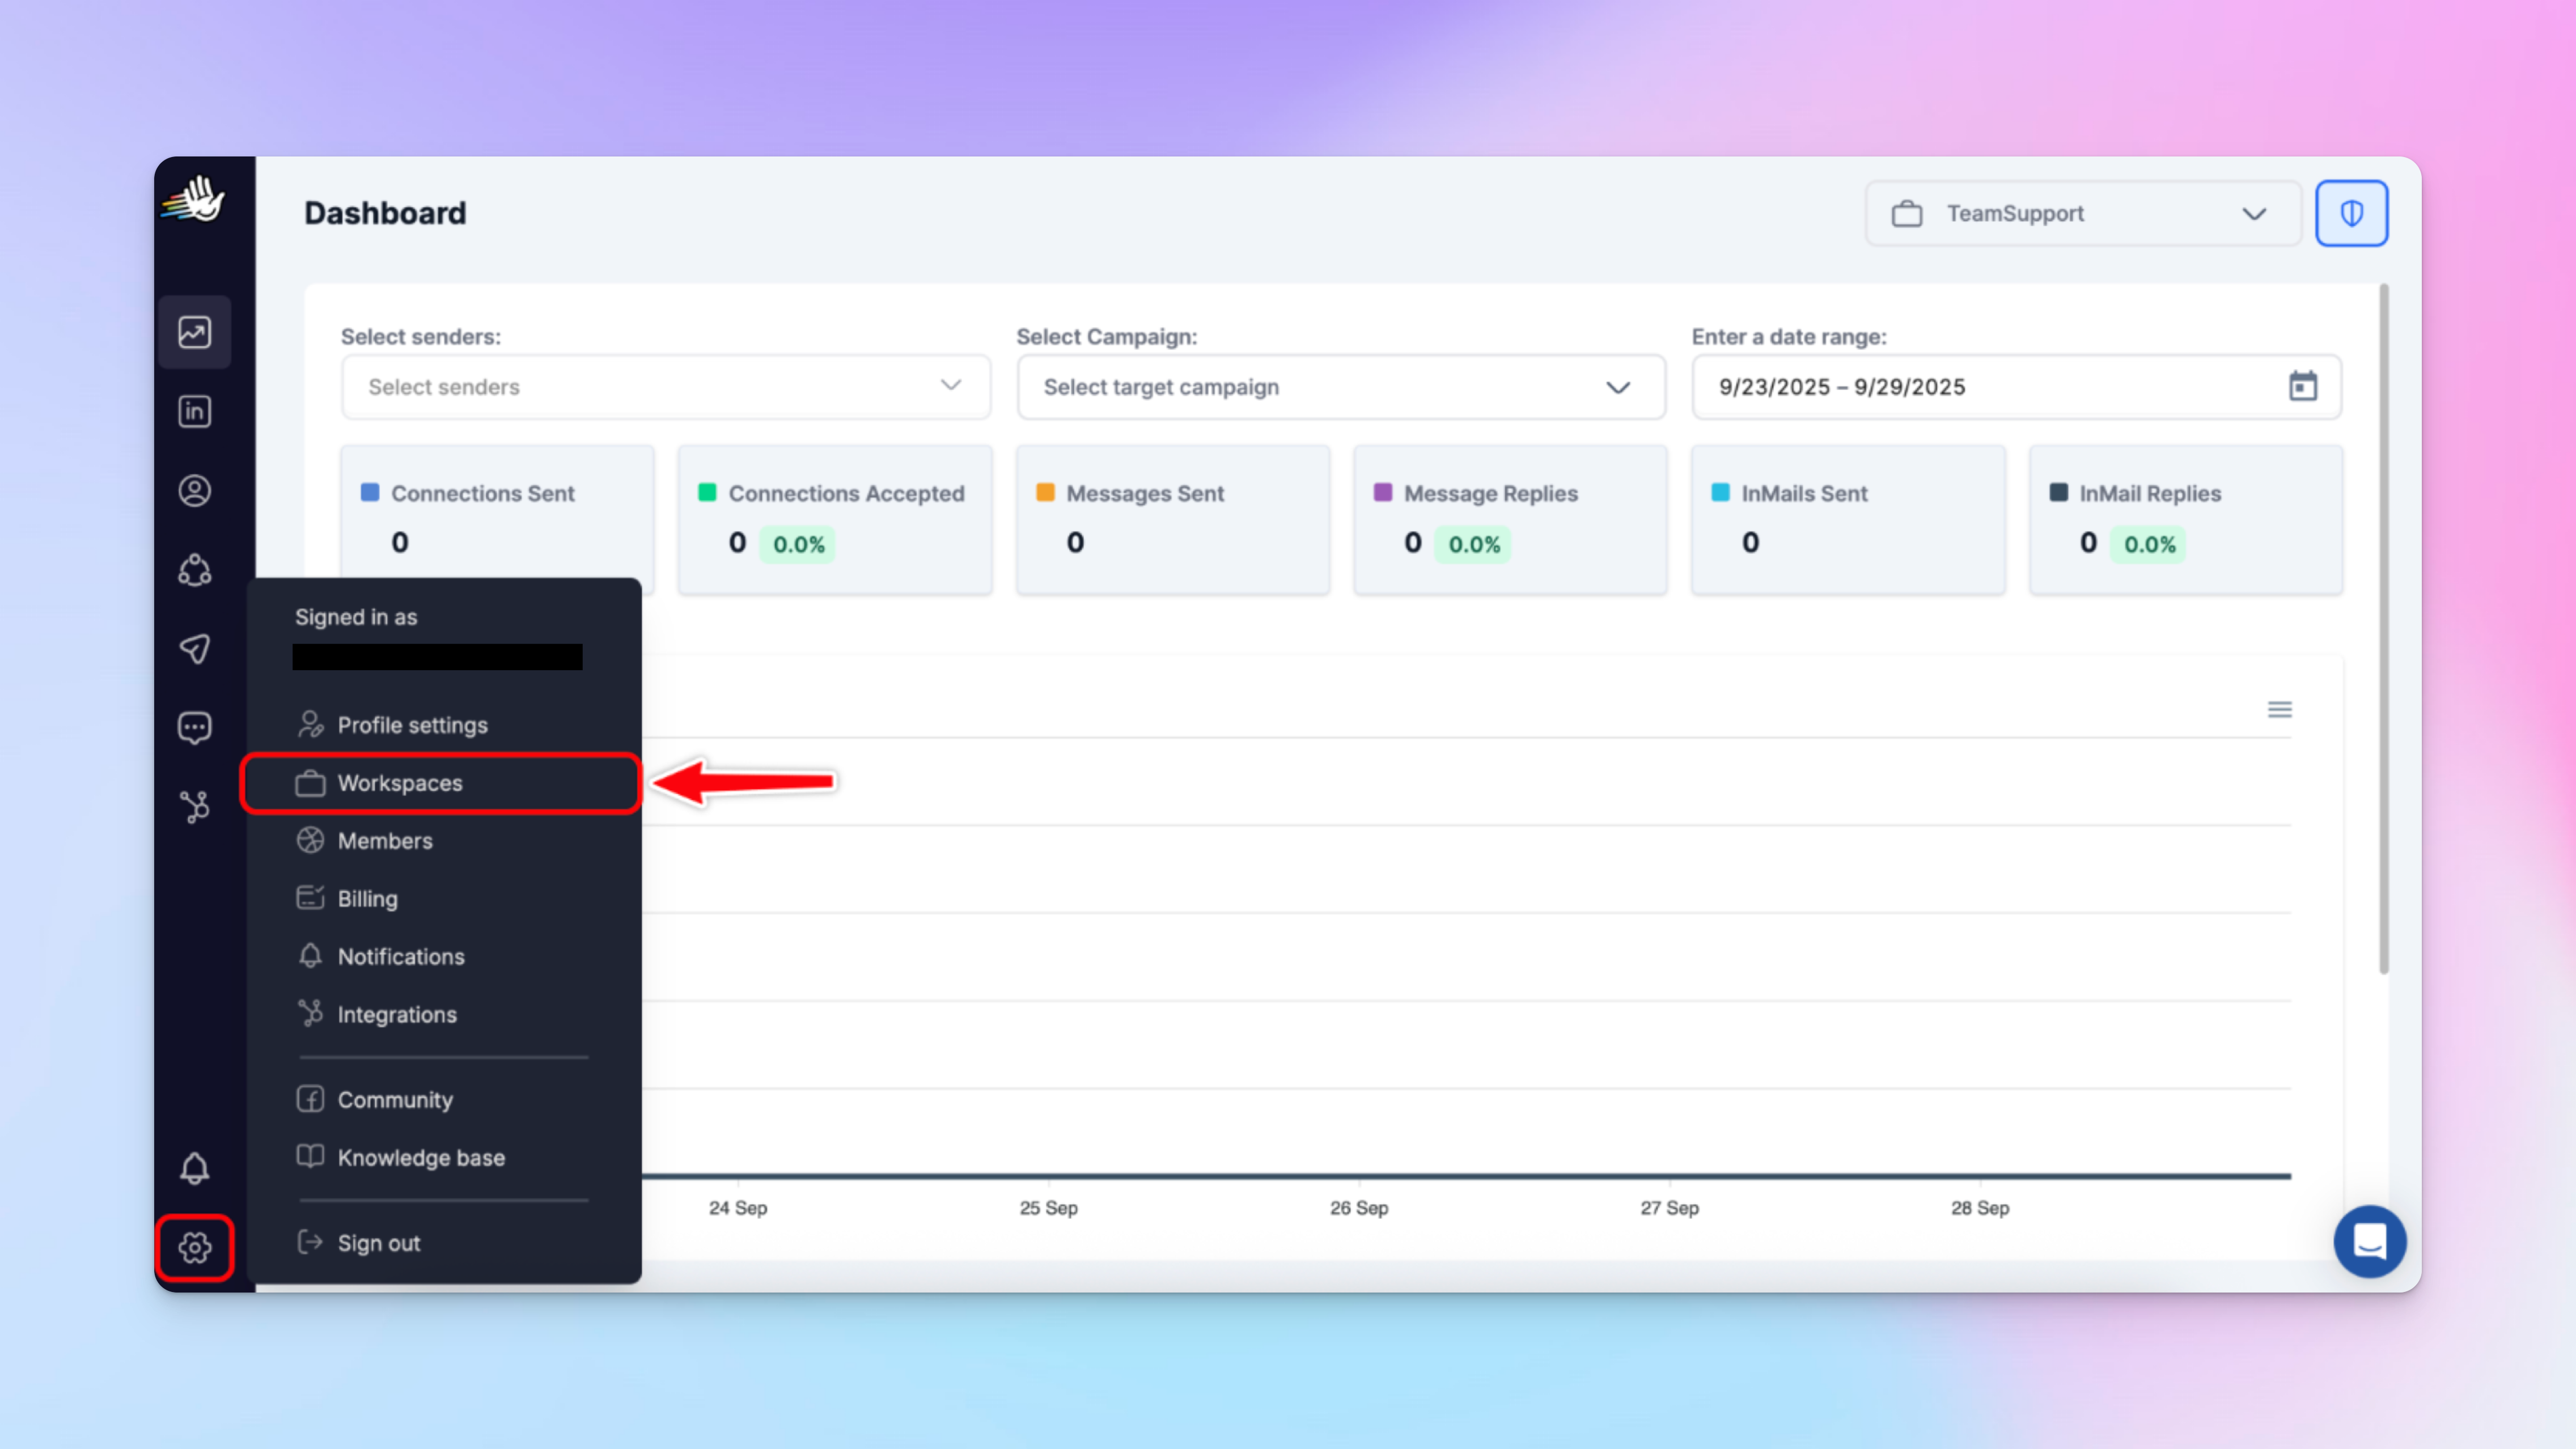Open the chart hamburger menu icon
The width and height of the screenshot is (2576, 1449).
[x=2279, y=709]
